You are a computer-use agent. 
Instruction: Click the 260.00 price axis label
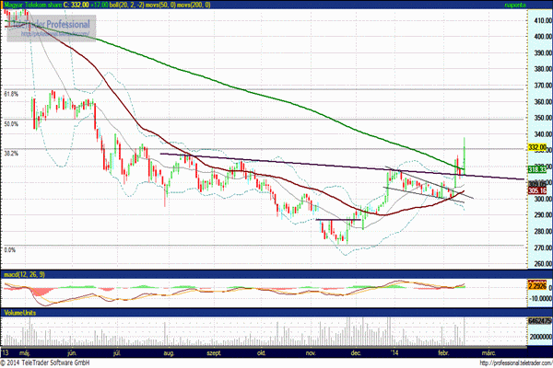coord(543,264)
